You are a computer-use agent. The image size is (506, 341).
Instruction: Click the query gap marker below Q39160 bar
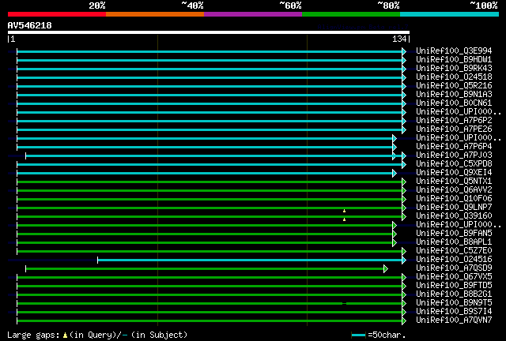(345, 219)
